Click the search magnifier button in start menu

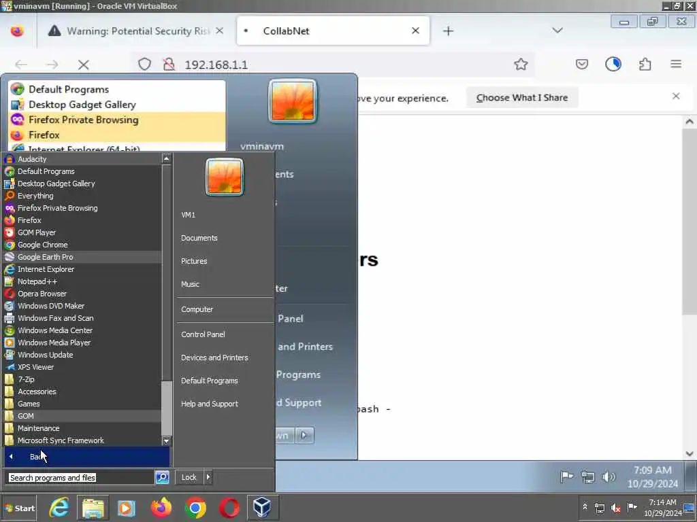point(162,477)
